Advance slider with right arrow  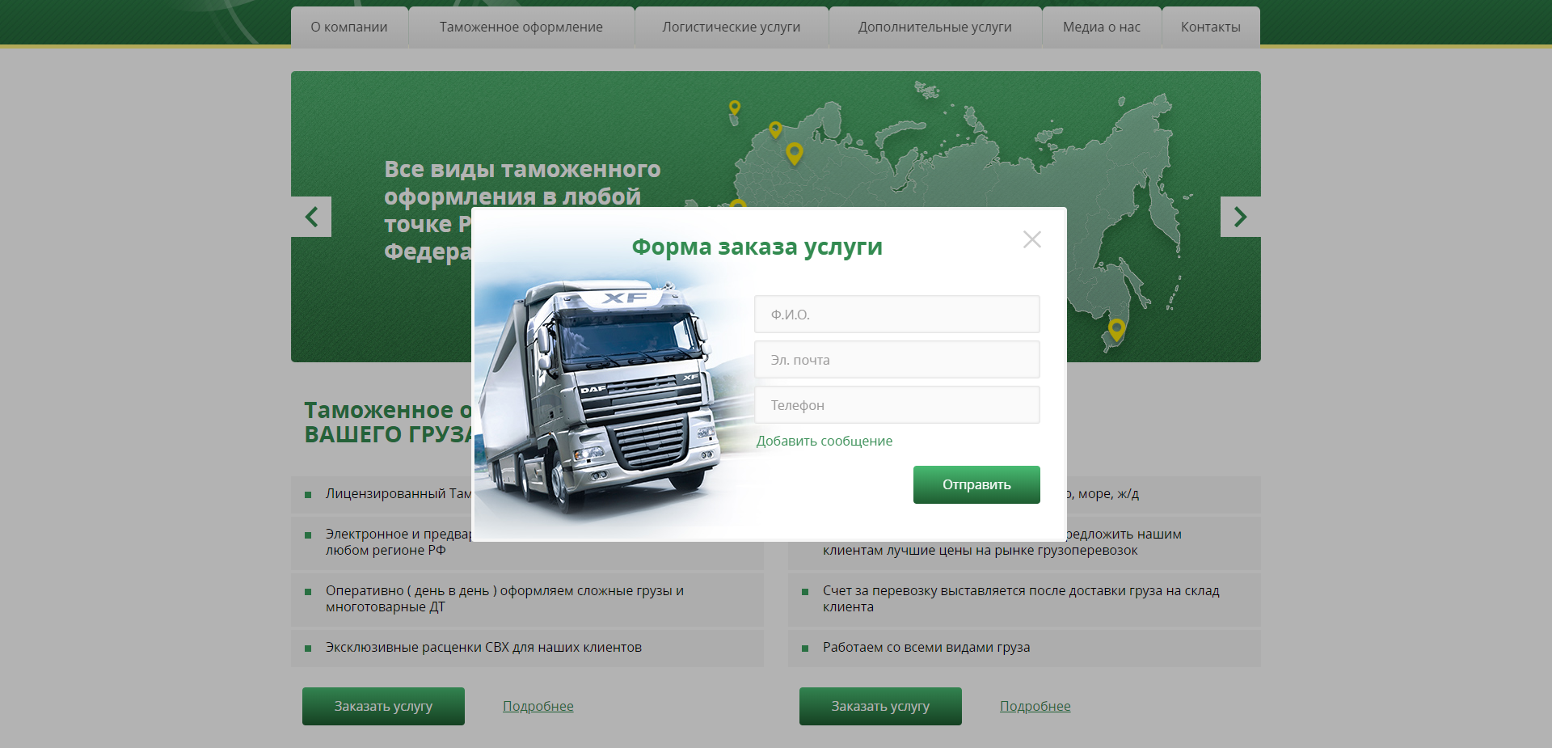(x=1240, y=217)
